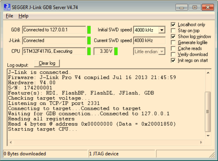The image size is (218, 161).
Task: Open the Little endian dropdown
Action: tap(162, 52)
